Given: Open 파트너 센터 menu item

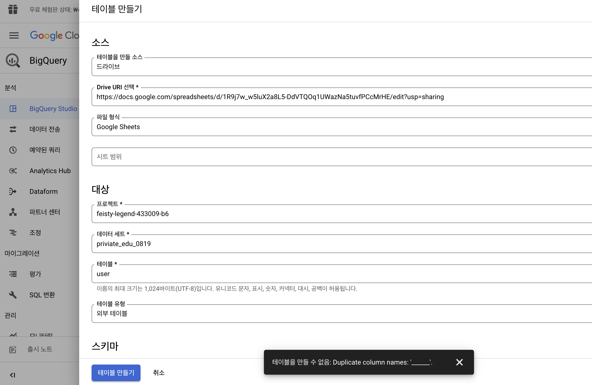Looking at the screenshot, I should (40, 212).
